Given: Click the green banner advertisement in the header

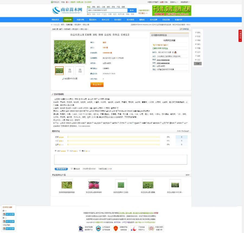Looking at the screenshot, I should point(172,11).
